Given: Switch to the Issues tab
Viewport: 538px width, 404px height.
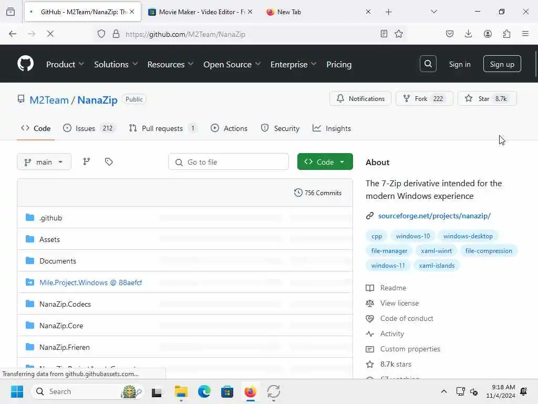Looking at the screenshot, I should point(89,128).
